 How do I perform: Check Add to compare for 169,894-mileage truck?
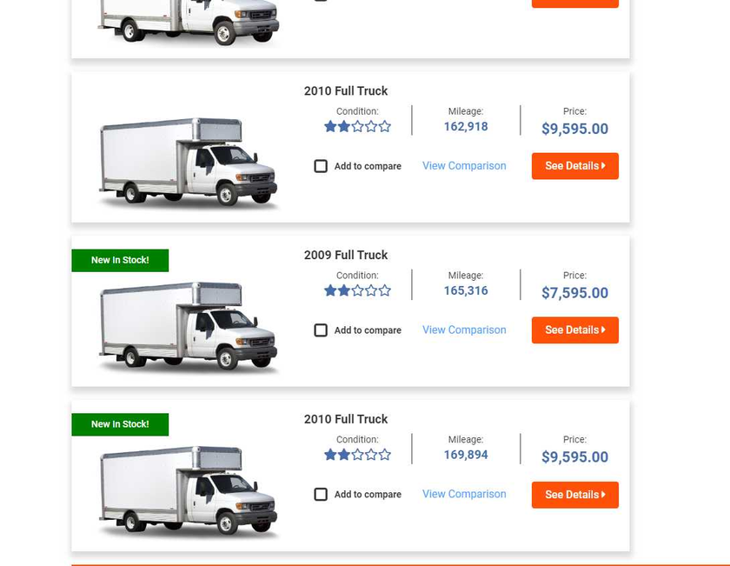pos(321,494)
